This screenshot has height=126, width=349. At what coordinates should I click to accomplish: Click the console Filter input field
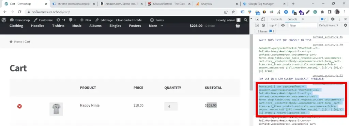coord(303,25)
